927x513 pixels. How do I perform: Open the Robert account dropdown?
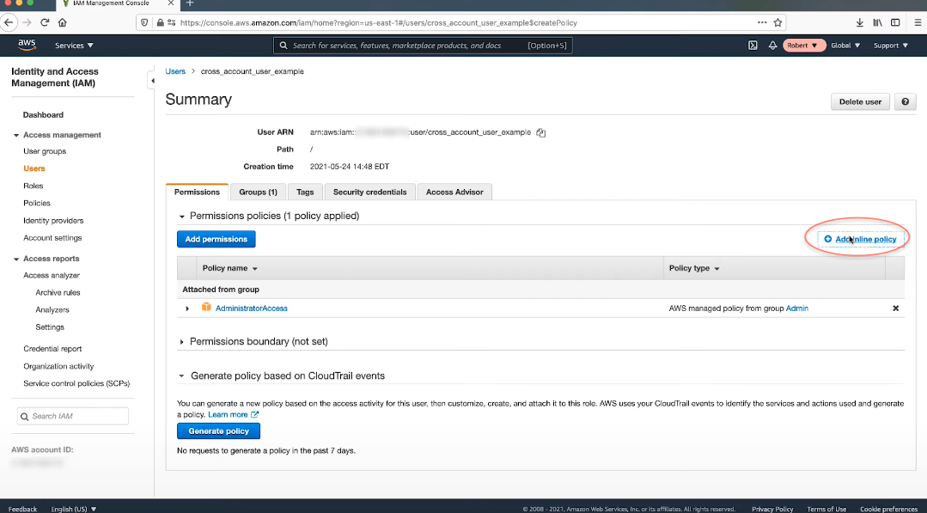coord(803,46)
